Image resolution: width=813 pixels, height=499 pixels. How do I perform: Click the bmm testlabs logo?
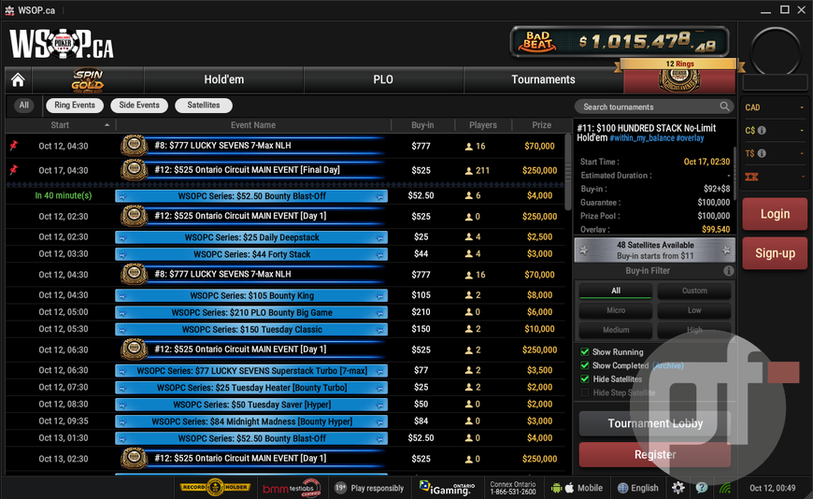click(x=292, y=488)
